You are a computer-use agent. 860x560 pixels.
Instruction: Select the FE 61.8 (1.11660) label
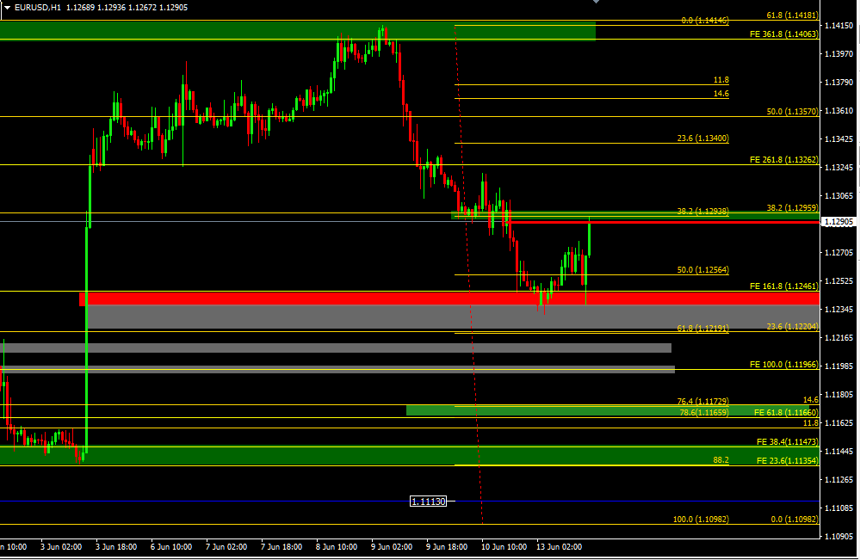pyautogui.click(x=786, y=413)
